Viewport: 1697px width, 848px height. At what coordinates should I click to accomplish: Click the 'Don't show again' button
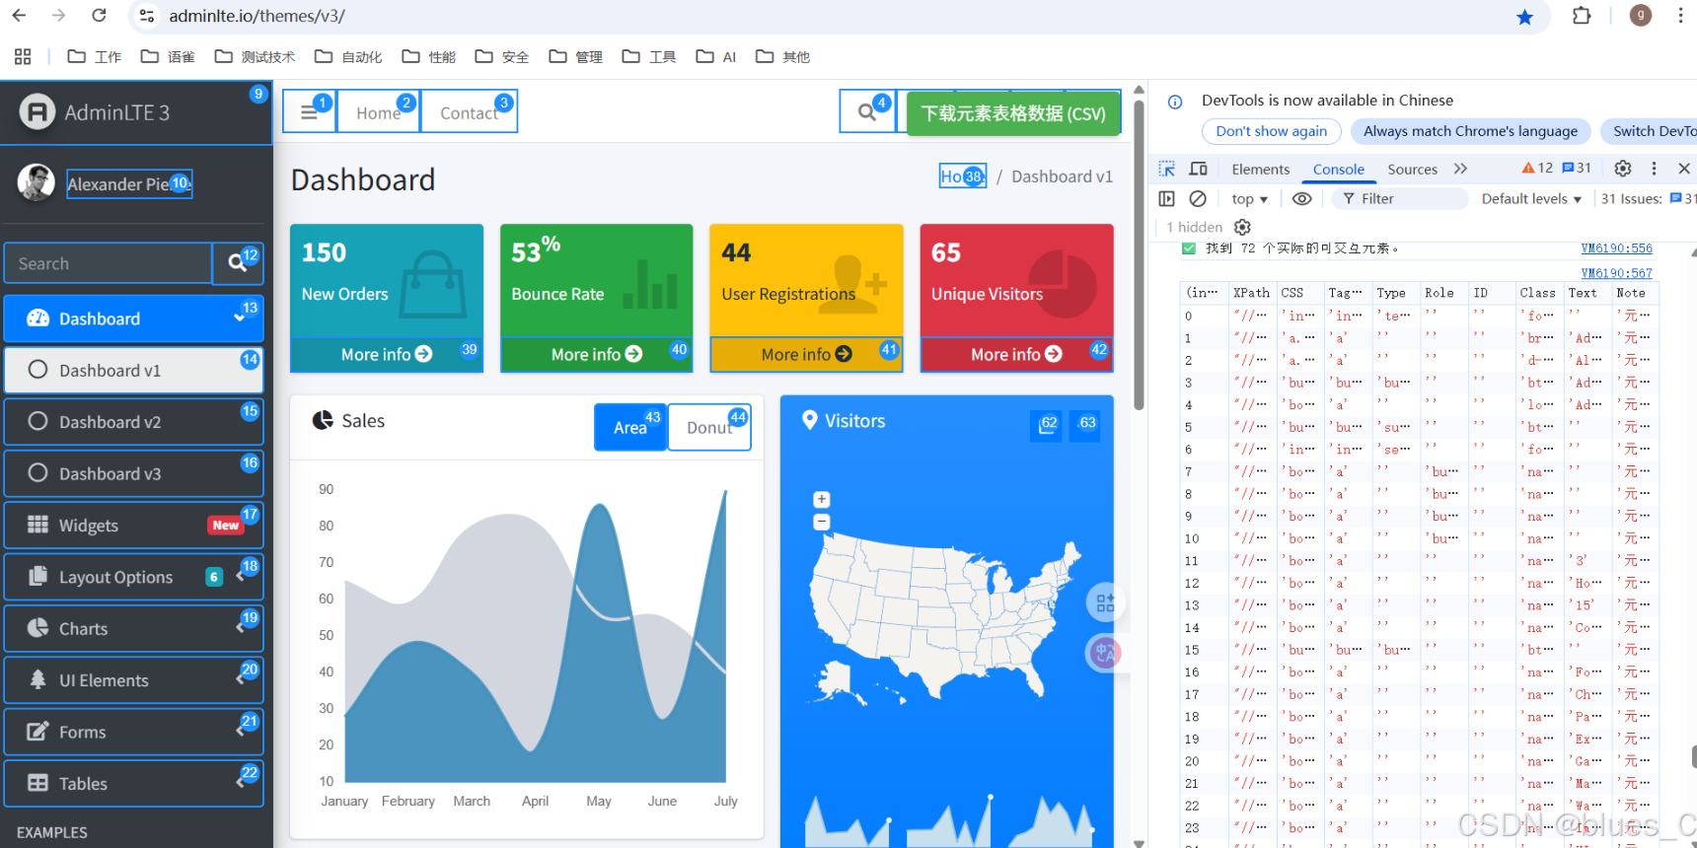[x=1271, y=131]
